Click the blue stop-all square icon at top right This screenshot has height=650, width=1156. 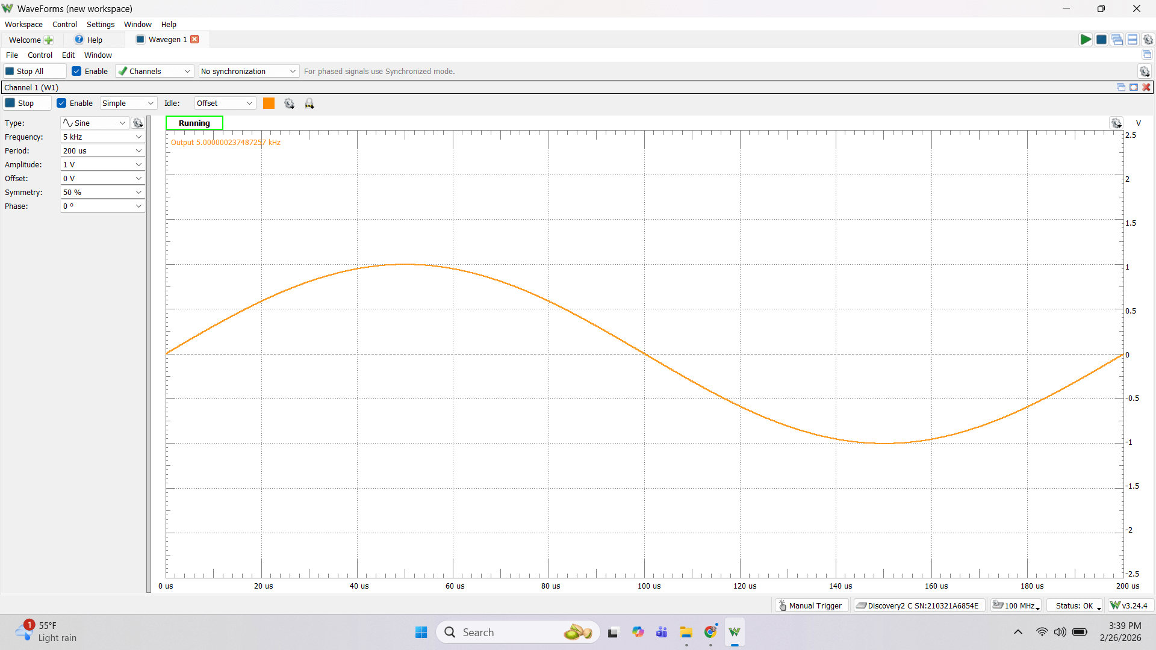point(1101,40)
